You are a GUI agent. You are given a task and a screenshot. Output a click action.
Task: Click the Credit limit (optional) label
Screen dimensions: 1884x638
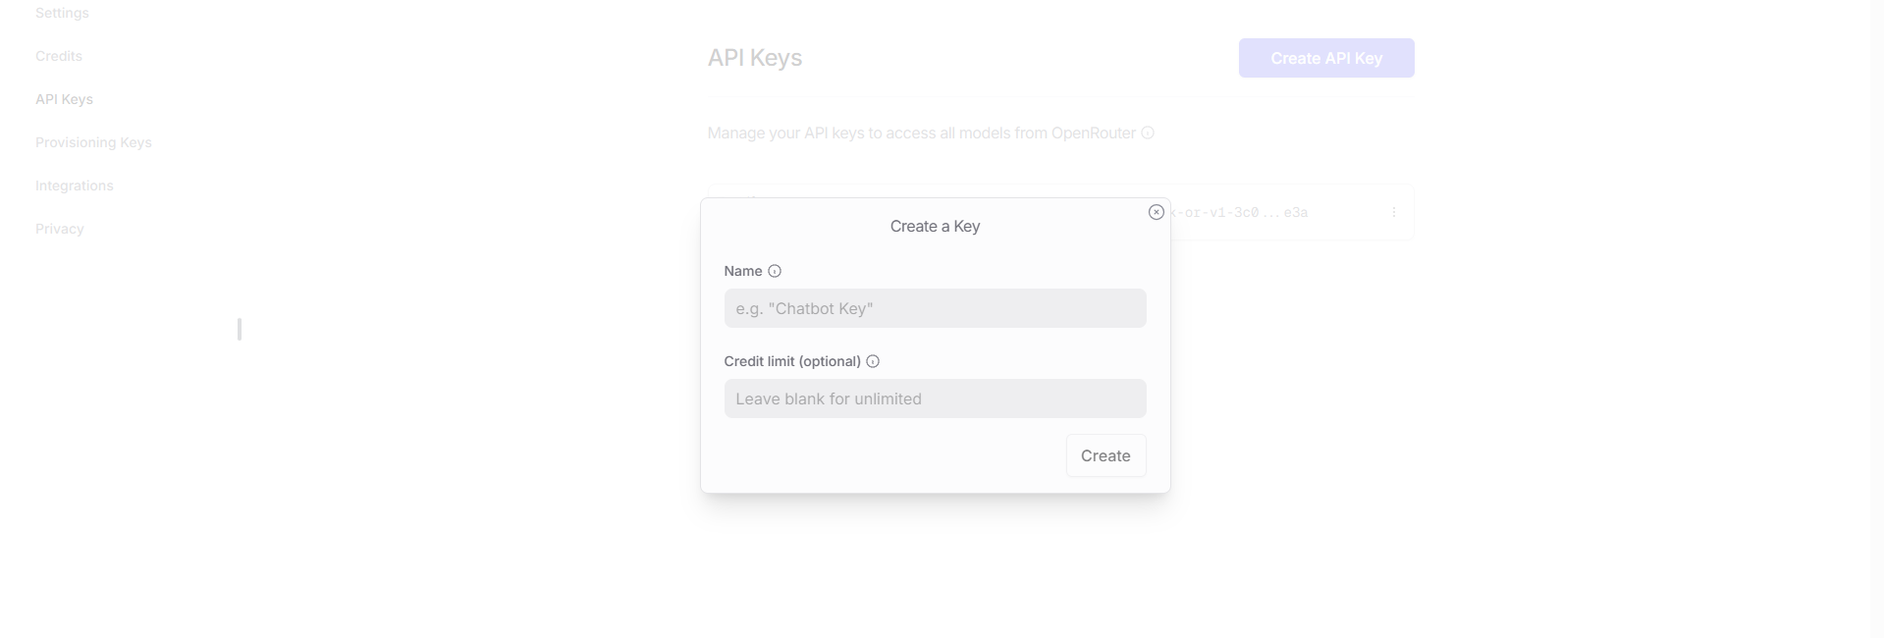pos(792,361)
